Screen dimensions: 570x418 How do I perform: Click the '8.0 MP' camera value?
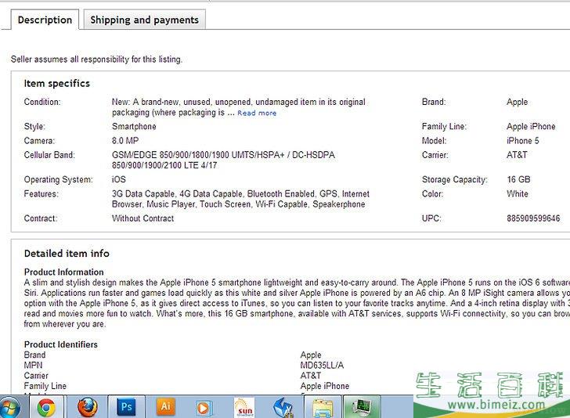(x=125, y=141)
